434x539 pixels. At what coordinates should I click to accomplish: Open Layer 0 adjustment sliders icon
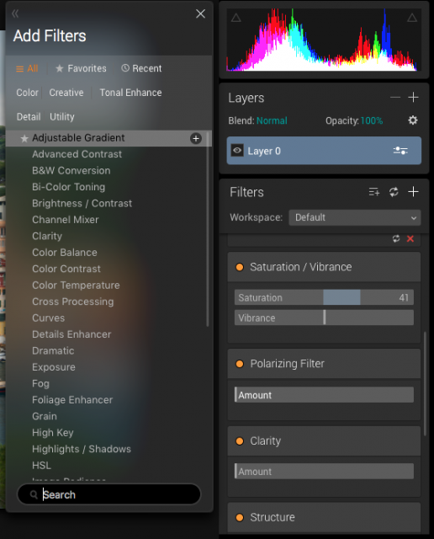pos(400,151)
